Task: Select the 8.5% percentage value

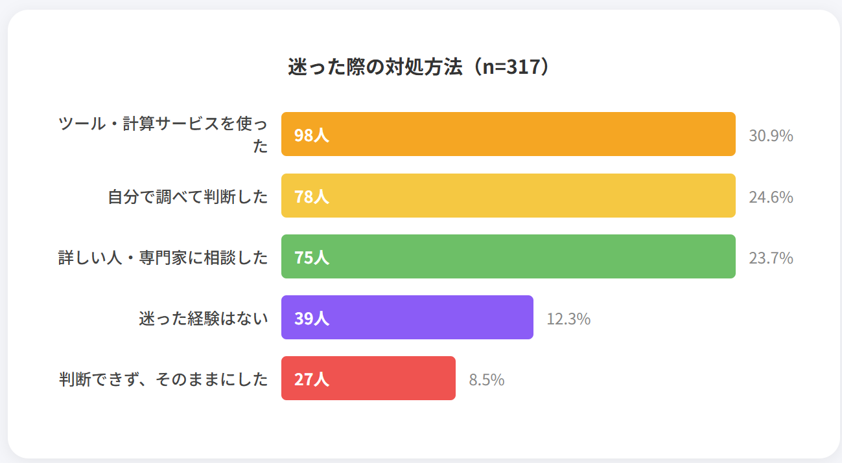Action: pyautogui.click(x=487, y=379)
